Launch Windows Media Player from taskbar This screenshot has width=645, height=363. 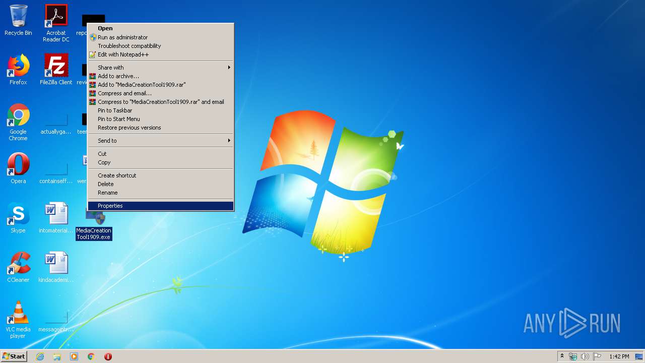tap(74, 356)
